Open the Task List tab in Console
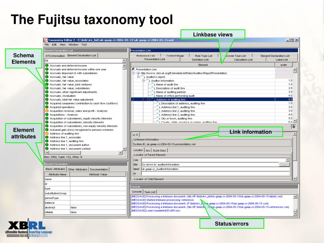This screenshot has height=243, width=324. coord(150,192)
